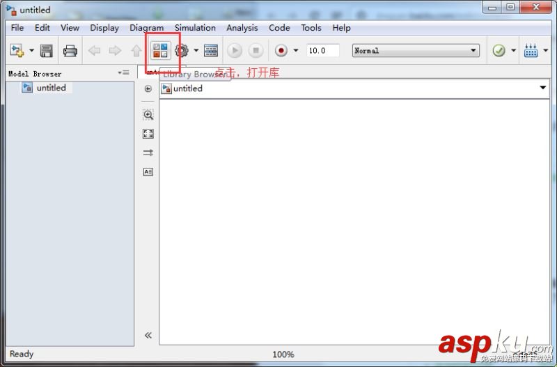
Task: Open the Analysis menu
Action: [x=242, y=28]
